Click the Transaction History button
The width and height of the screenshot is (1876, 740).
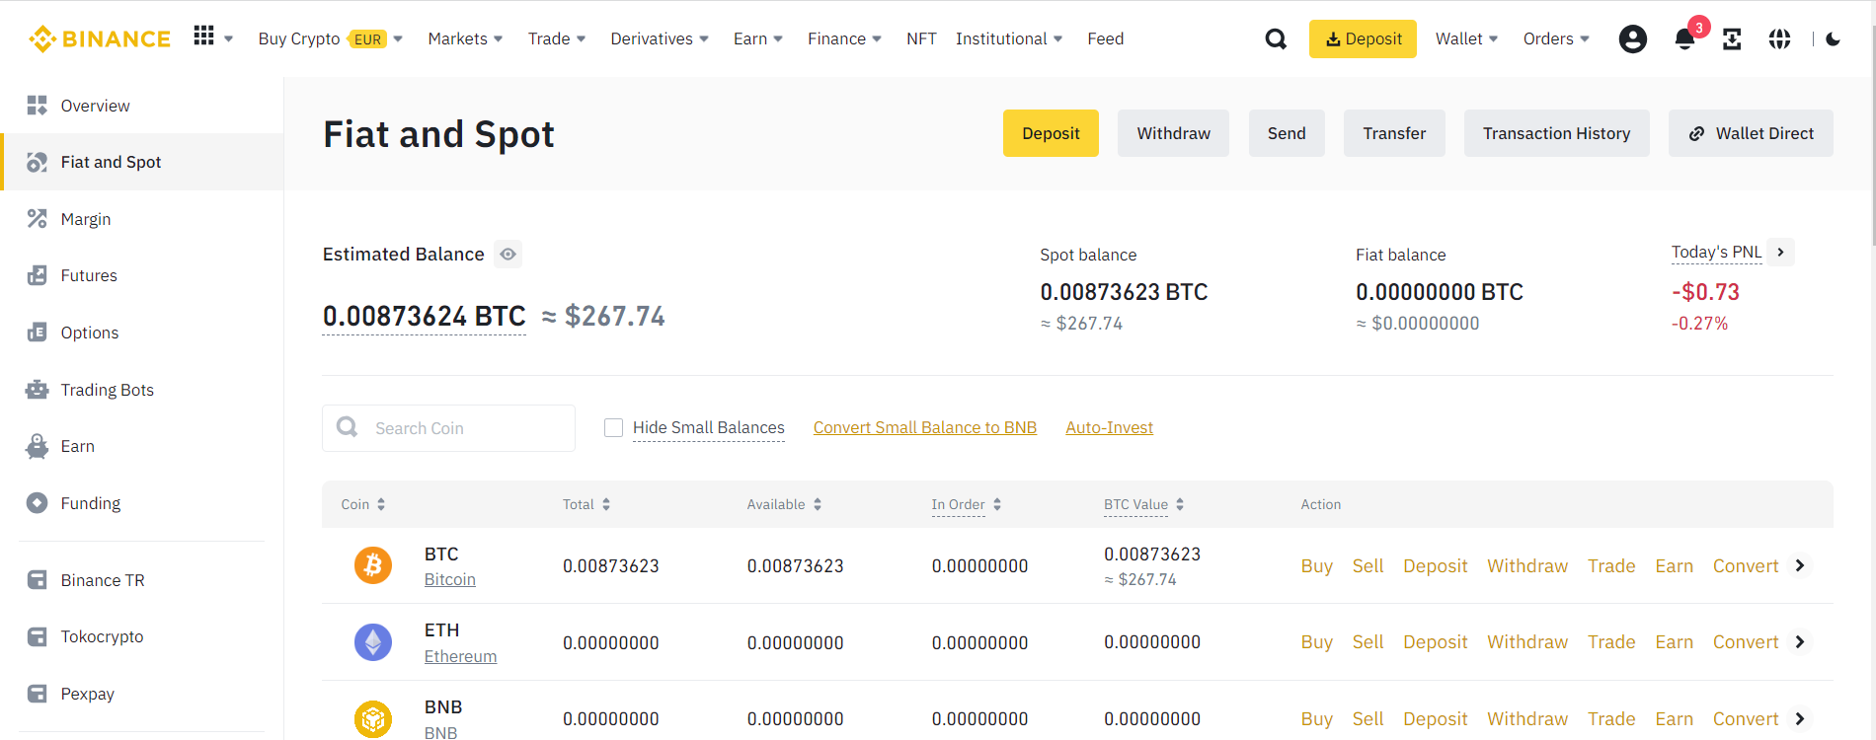click(1556, 133)
